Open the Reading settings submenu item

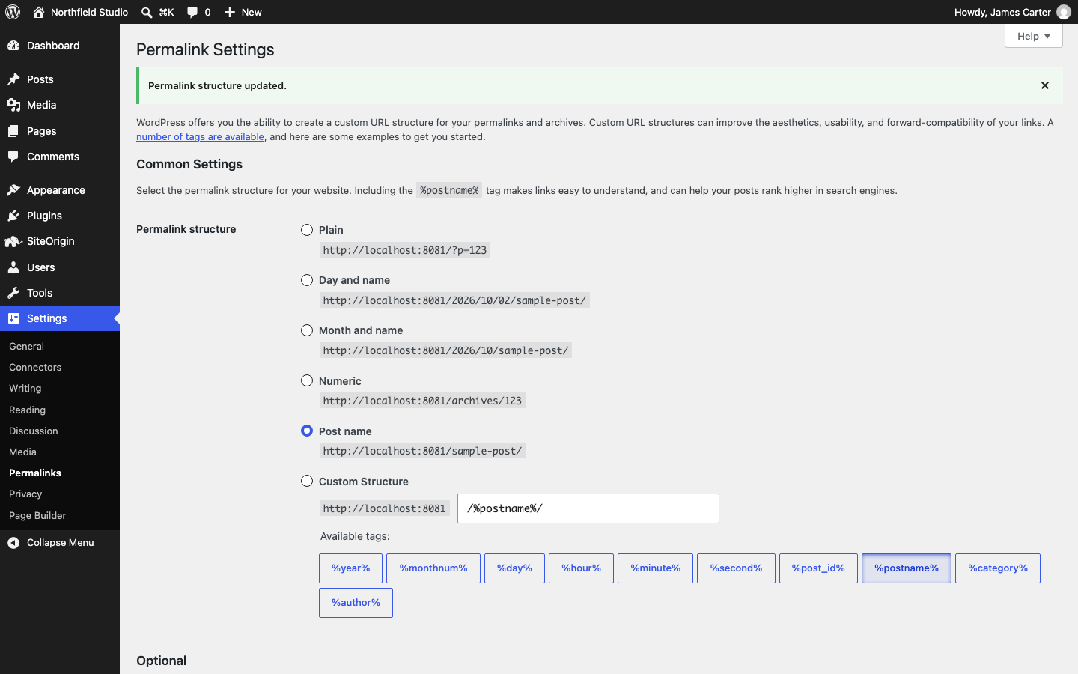pyautogui.click(x=27, y=410)
